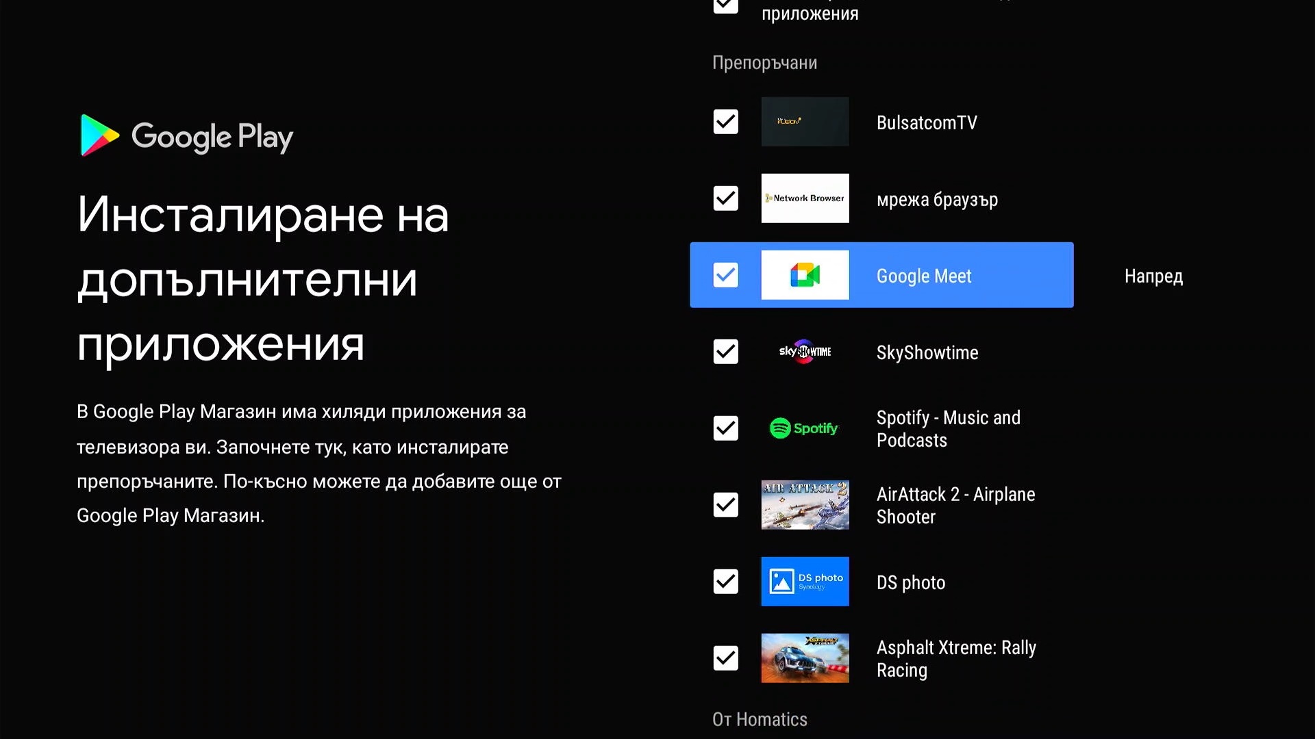
Task: Select the мрежа браузър label
Action: tap(937, 200)
